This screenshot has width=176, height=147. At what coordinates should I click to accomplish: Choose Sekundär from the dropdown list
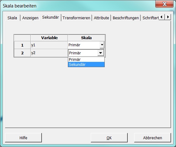(x=86, y=65)
